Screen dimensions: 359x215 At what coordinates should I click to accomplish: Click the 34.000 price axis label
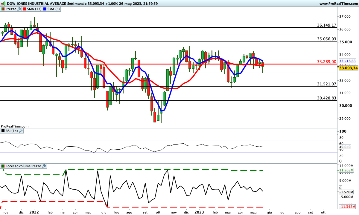(x=345, y=55)
